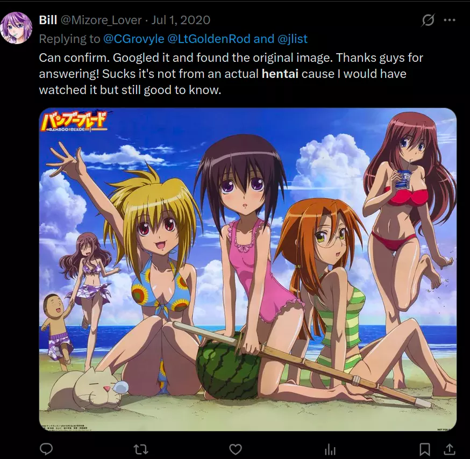
Task: Like the tweet with the heart icon
Action: tap(236, 449)
